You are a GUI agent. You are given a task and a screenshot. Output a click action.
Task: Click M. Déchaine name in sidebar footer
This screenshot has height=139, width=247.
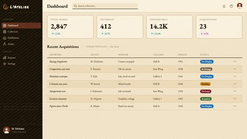point(18,129)
